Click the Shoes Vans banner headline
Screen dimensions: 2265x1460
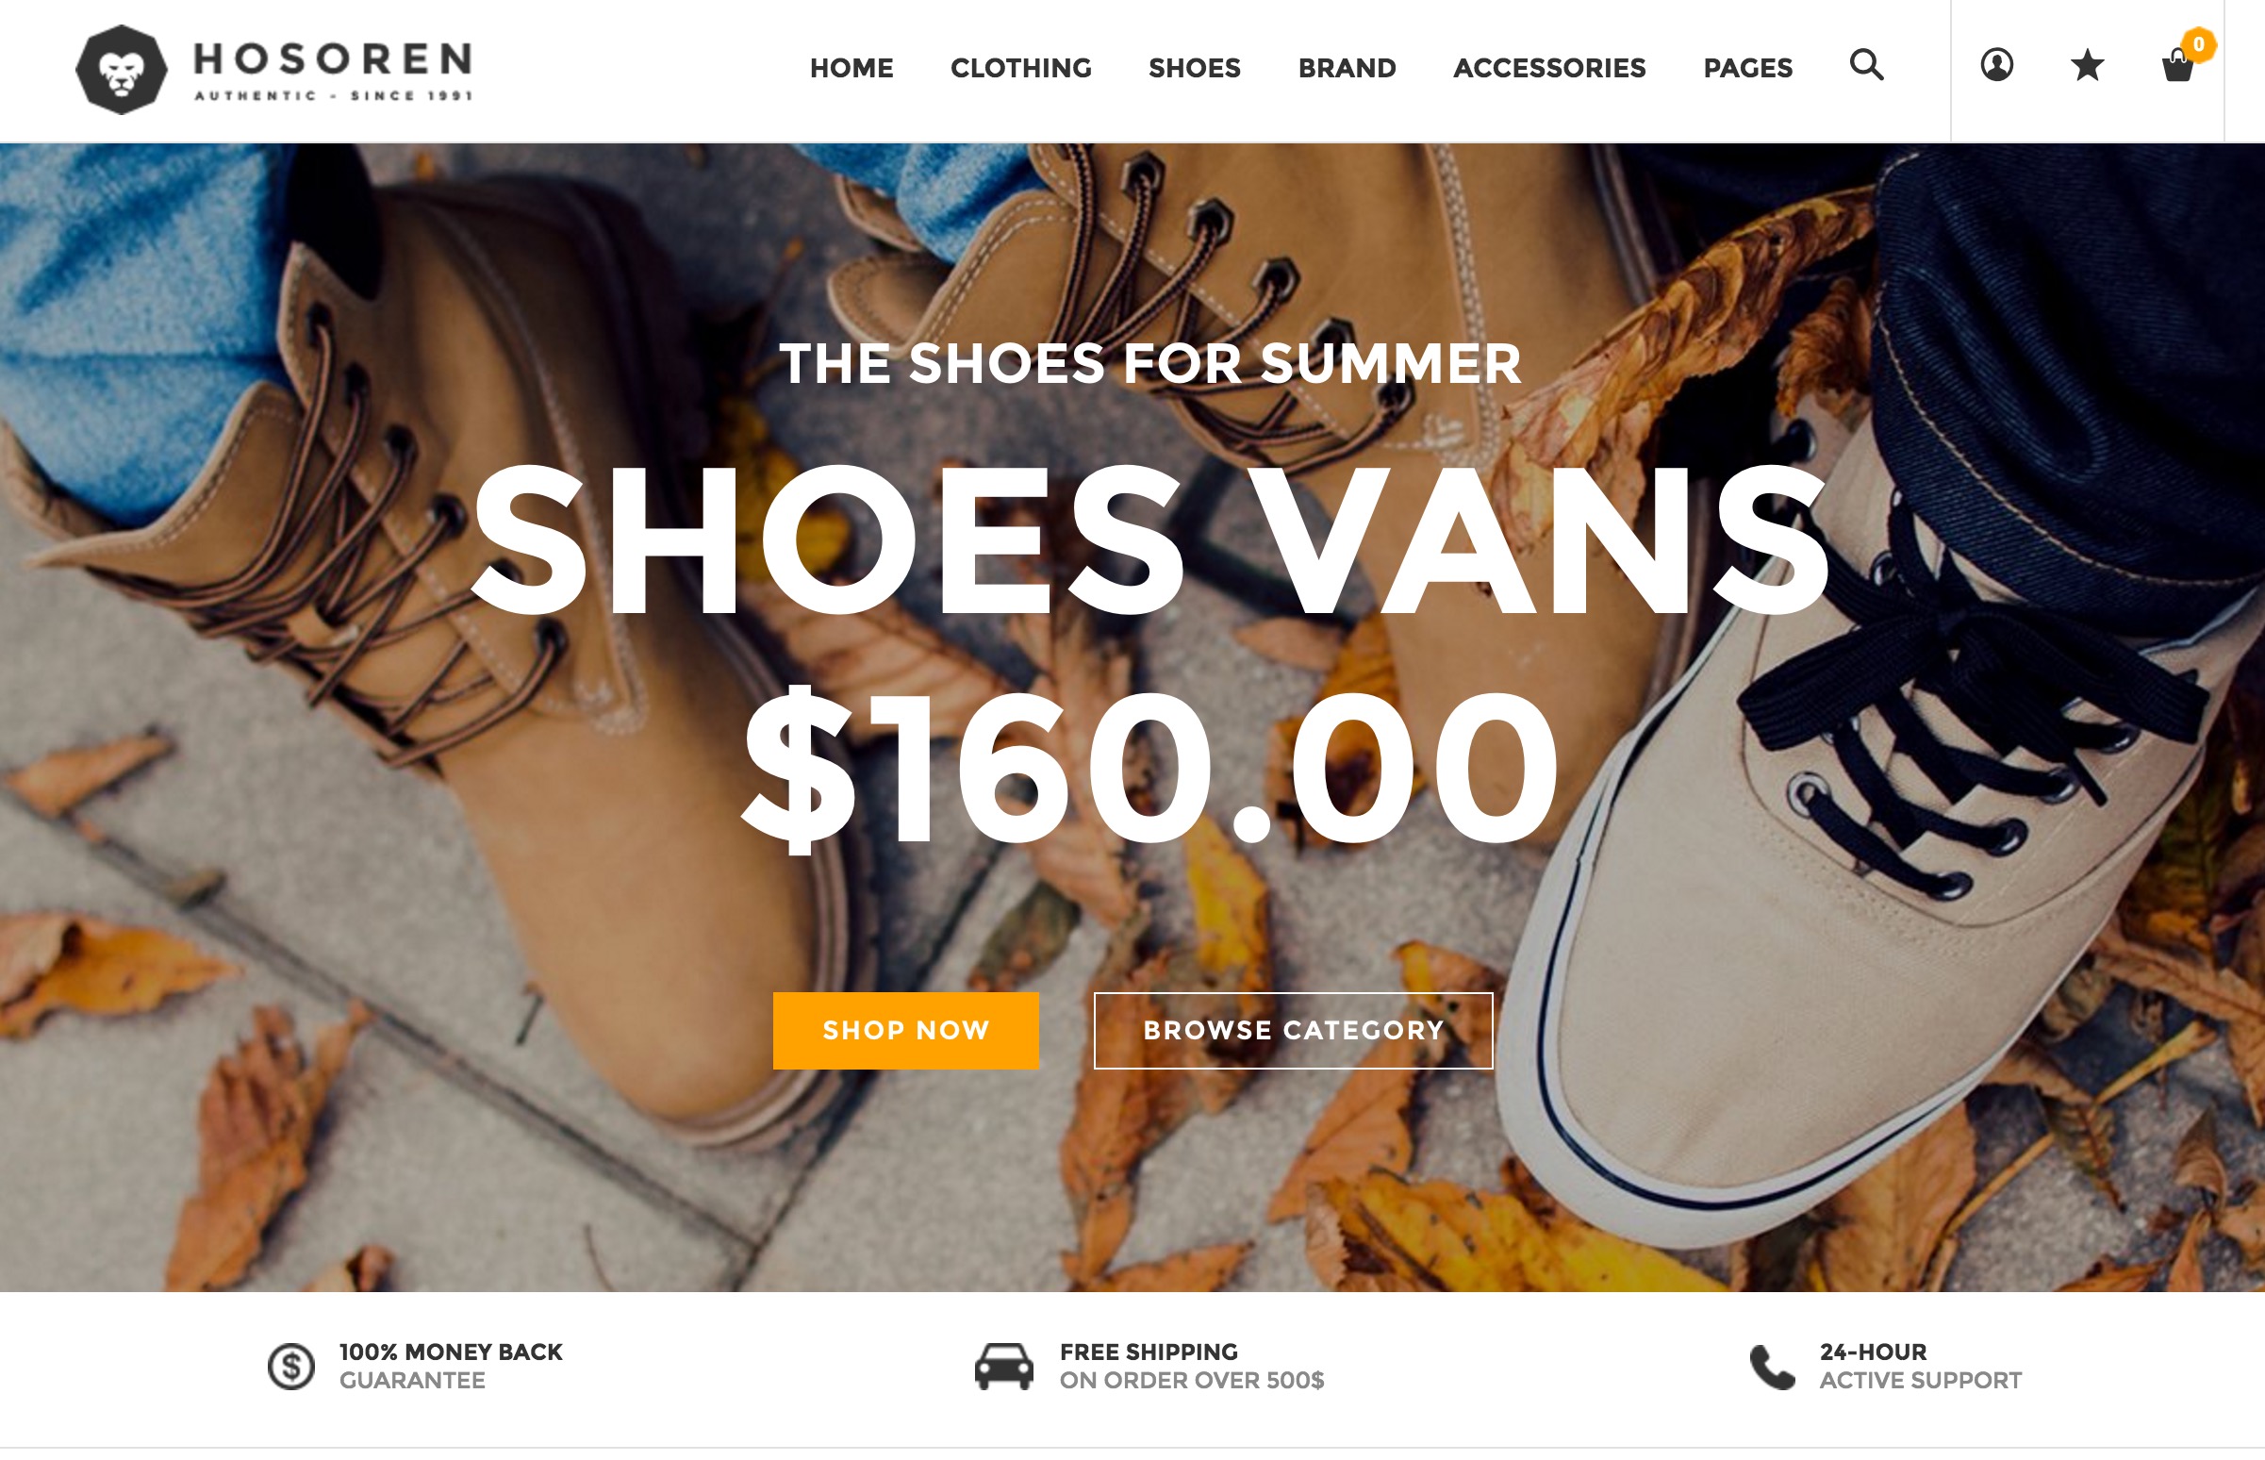[1149, 540]
